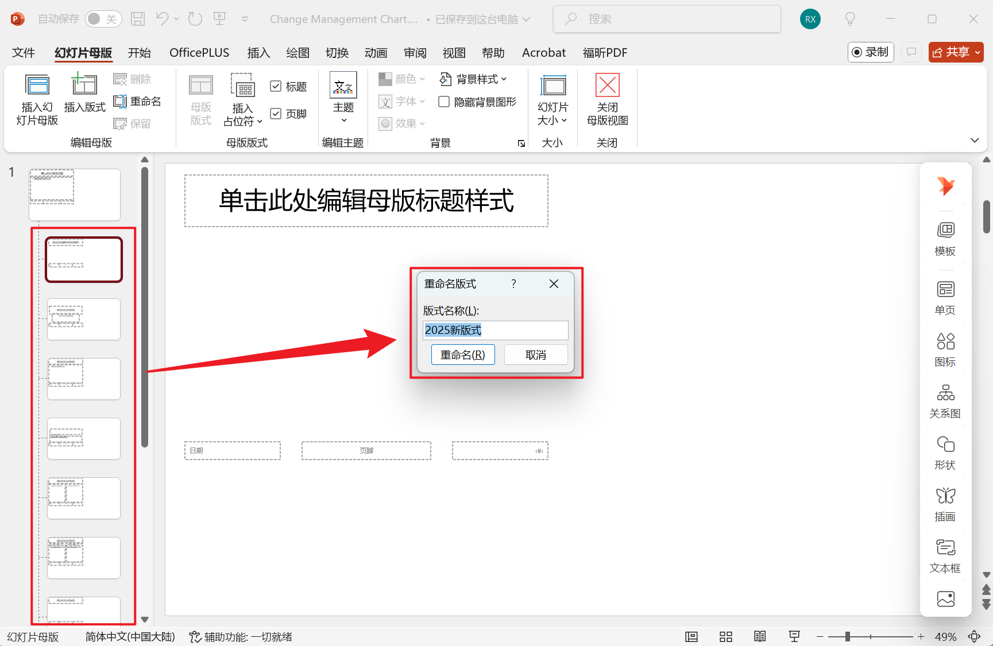Click the 重命名 icon in 编辑母版 group
The height and width of the screenshot is (646, 993).
click(137, 101)
